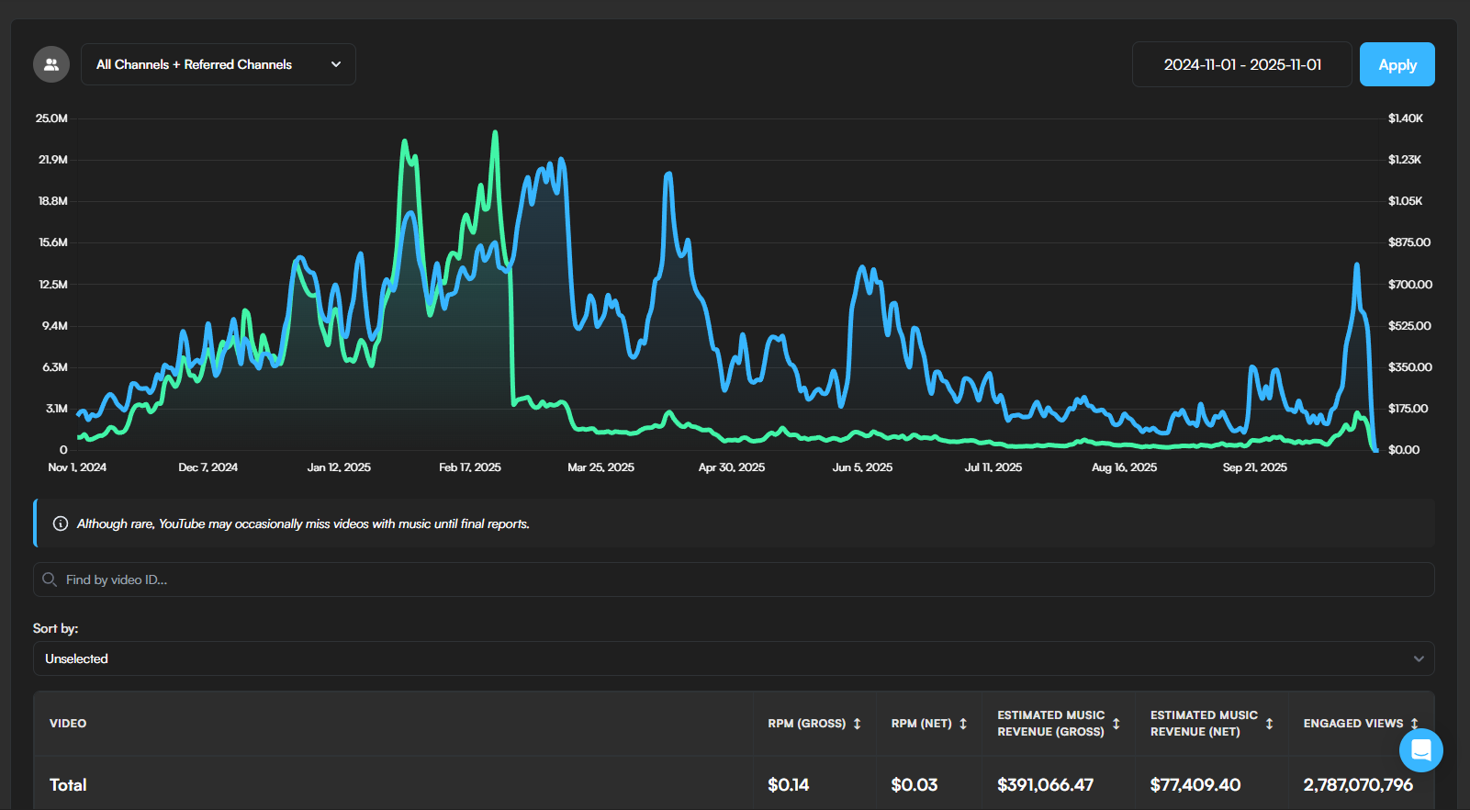Sort by Engaged Views arrow icon
Viewport: 1470px width, 810px height.
[1414, 724]
